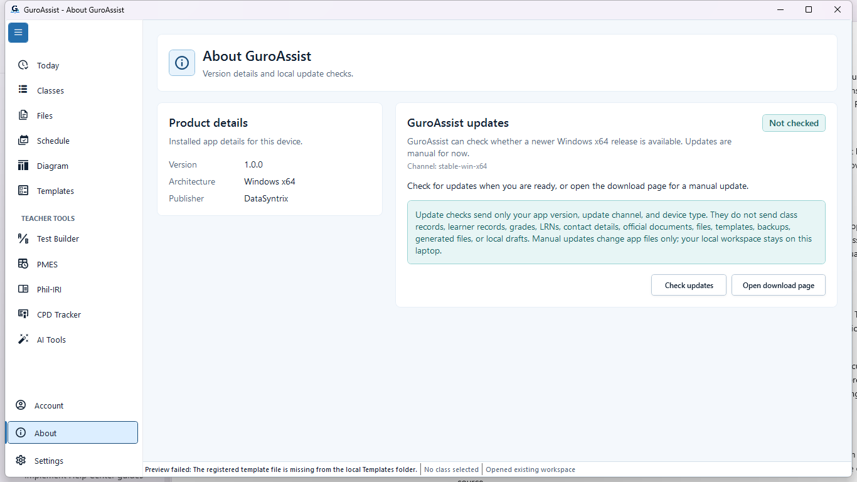Screen dimensions: 857x482
Task: Click the version value 1.0.0
Action: tap(253, 164)
